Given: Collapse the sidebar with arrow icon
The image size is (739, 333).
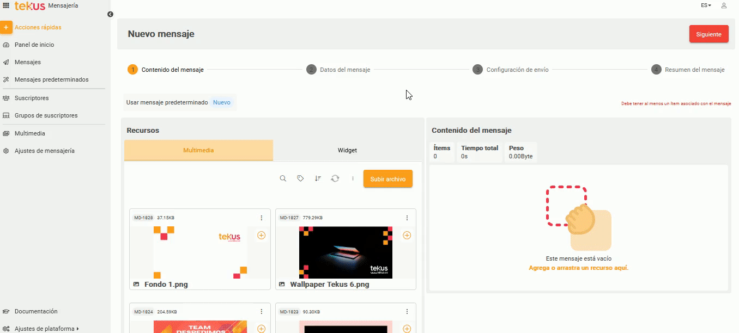Looking at the screenshot, I should click(x=110, y=14).
